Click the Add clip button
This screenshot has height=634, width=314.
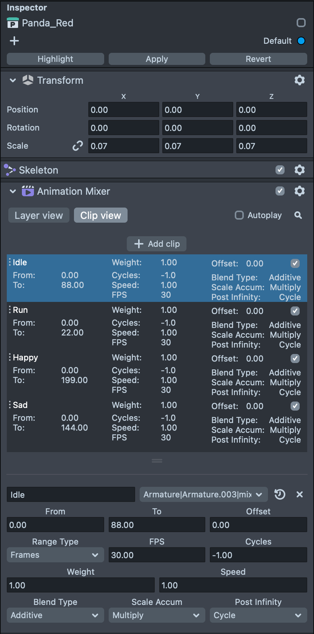157,244
